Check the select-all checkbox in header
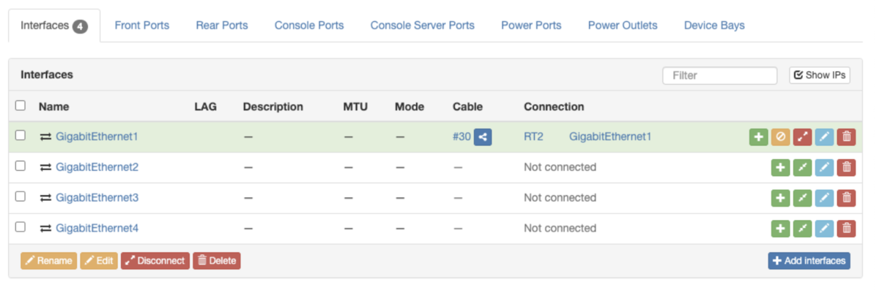879x291 pixels. [x=21, y=106]
